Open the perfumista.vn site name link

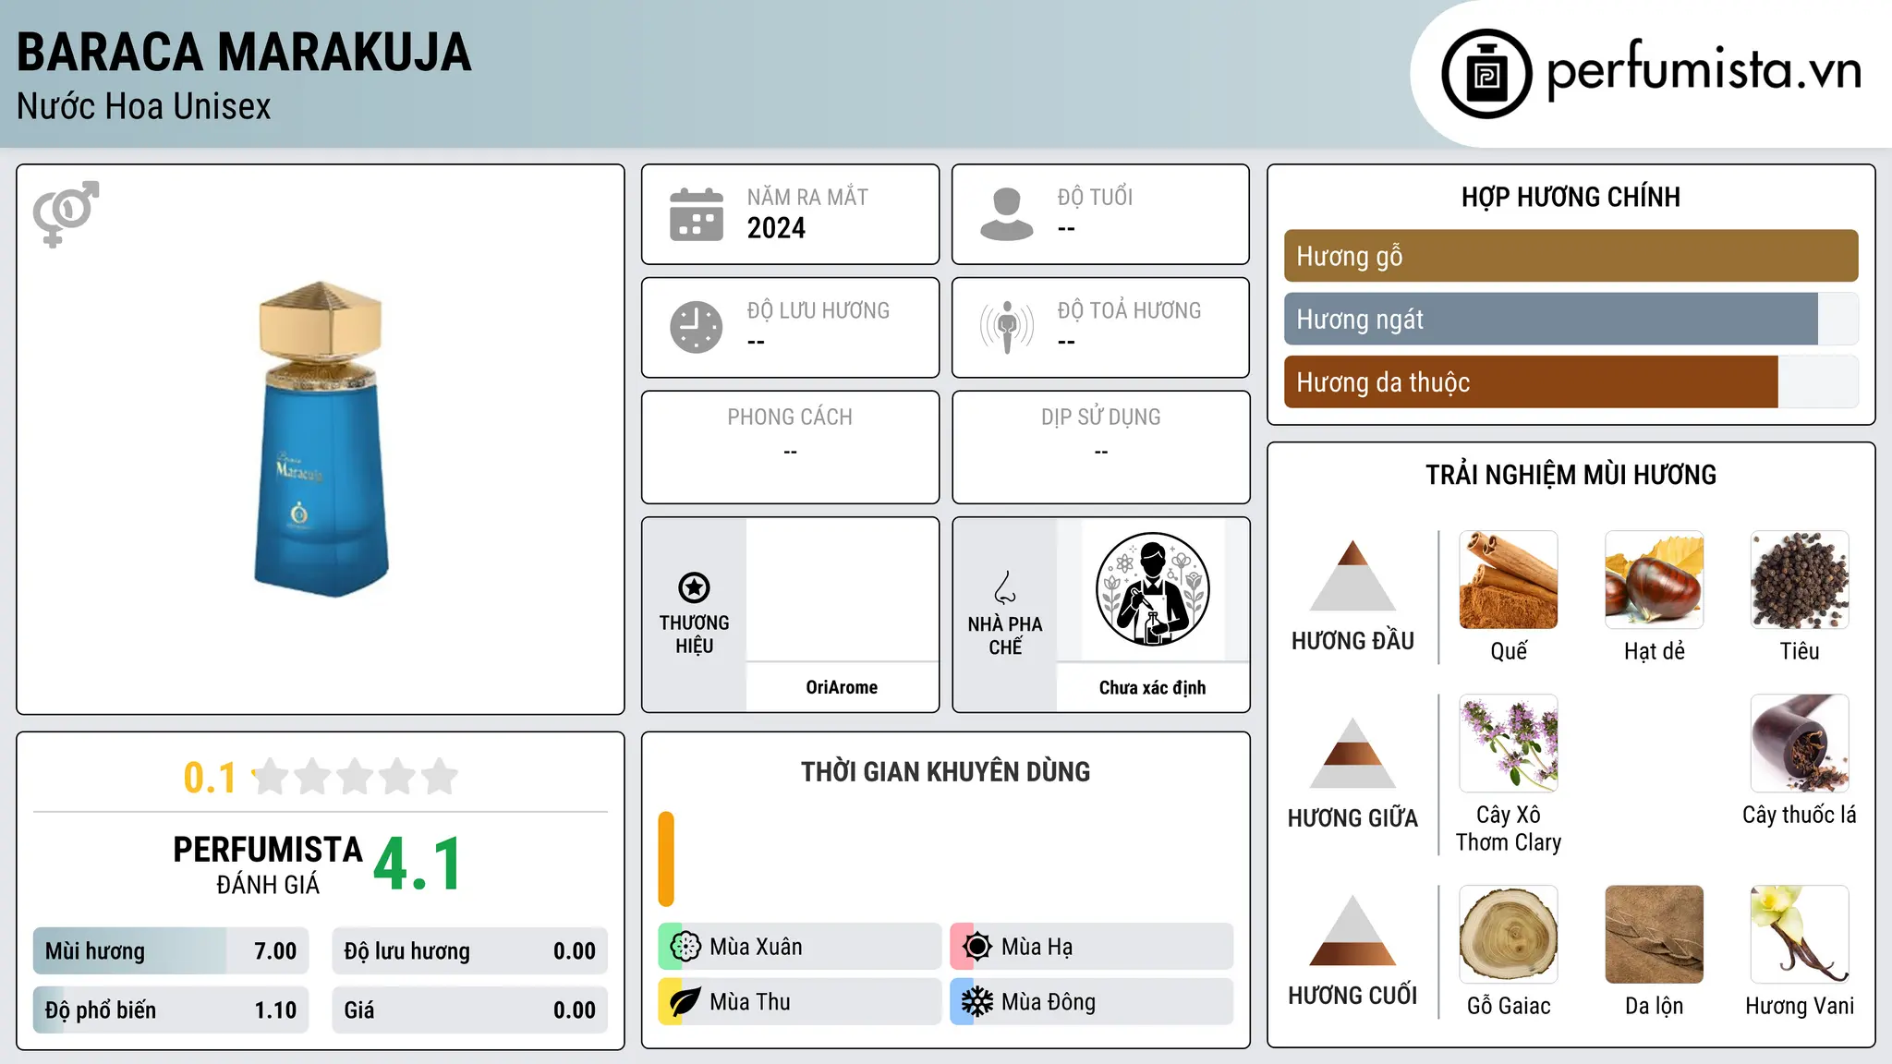(1704, 71)
